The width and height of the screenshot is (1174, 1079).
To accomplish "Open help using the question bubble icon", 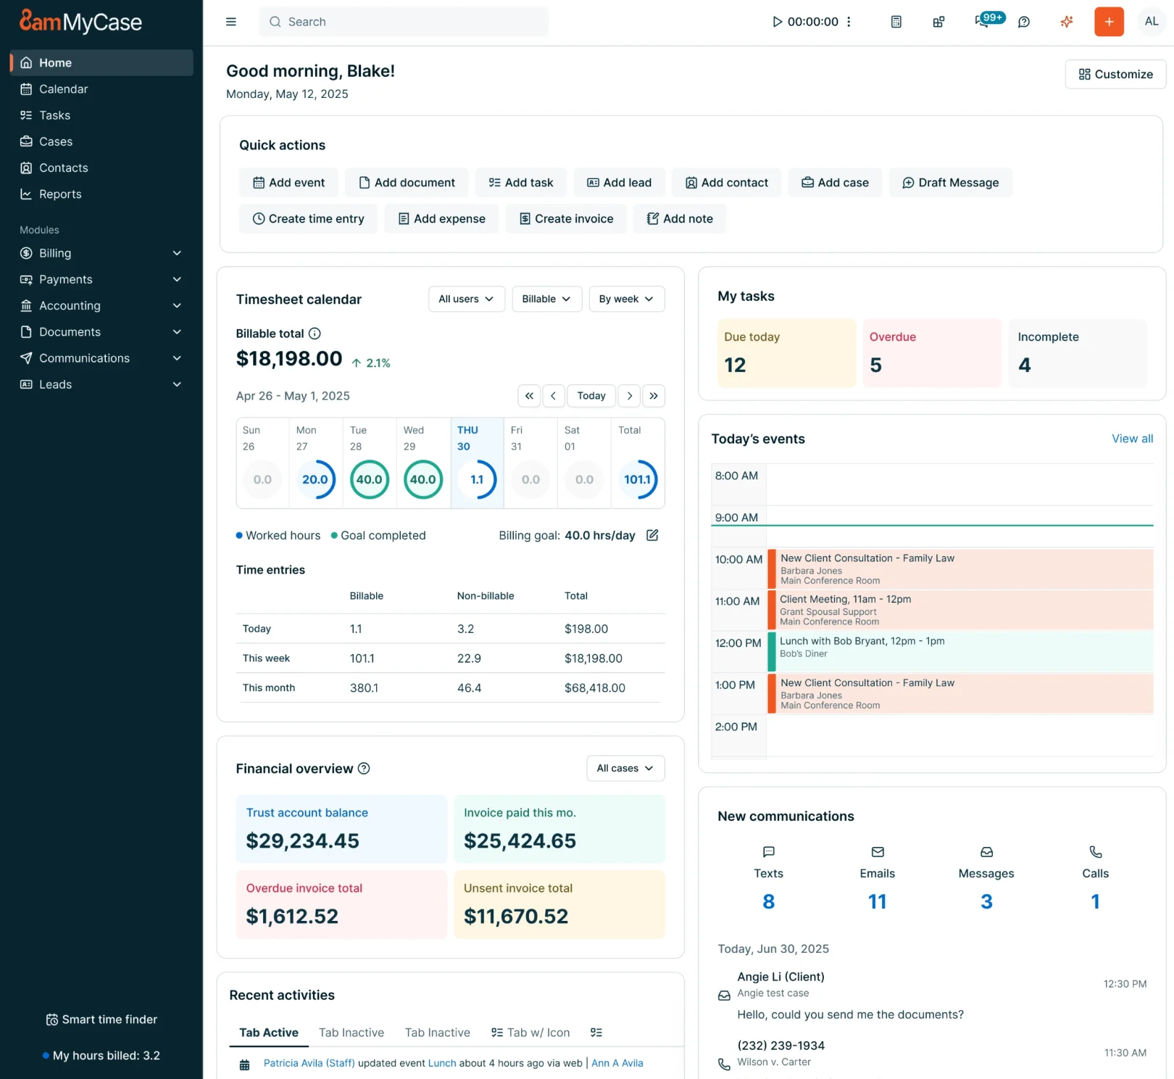I will 1023,22.
